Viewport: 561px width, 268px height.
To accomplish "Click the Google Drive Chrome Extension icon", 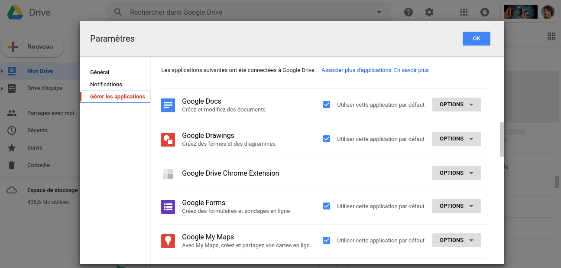I will click(x=168, y=173).
